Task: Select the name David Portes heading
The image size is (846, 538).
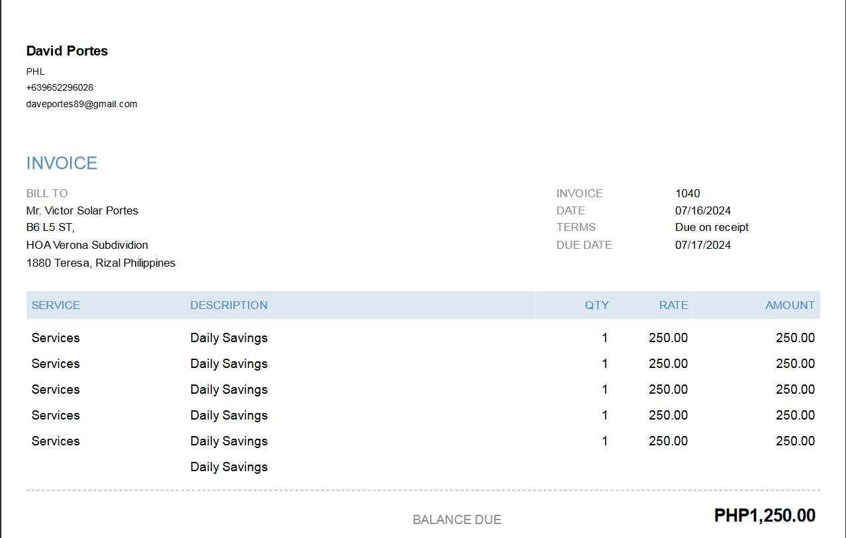Action: (67, 51)
